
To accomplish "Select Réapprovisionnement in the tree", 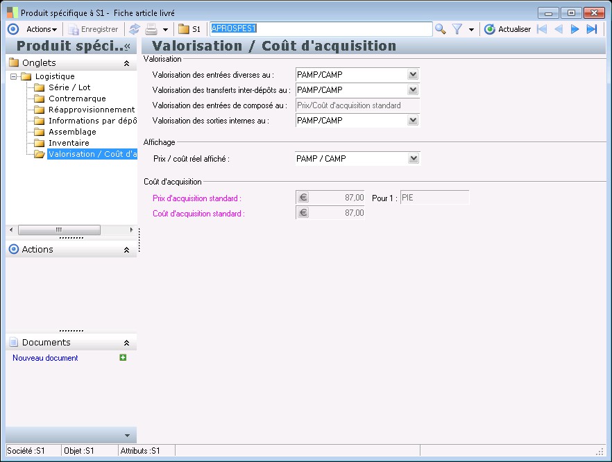I will click(x=91, y=110).
